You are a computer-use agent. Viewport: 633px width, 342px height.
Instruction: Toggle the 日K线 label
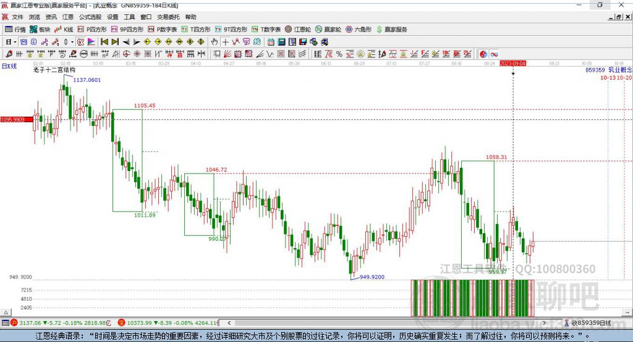pyautogui.click(x=9, y=66)
